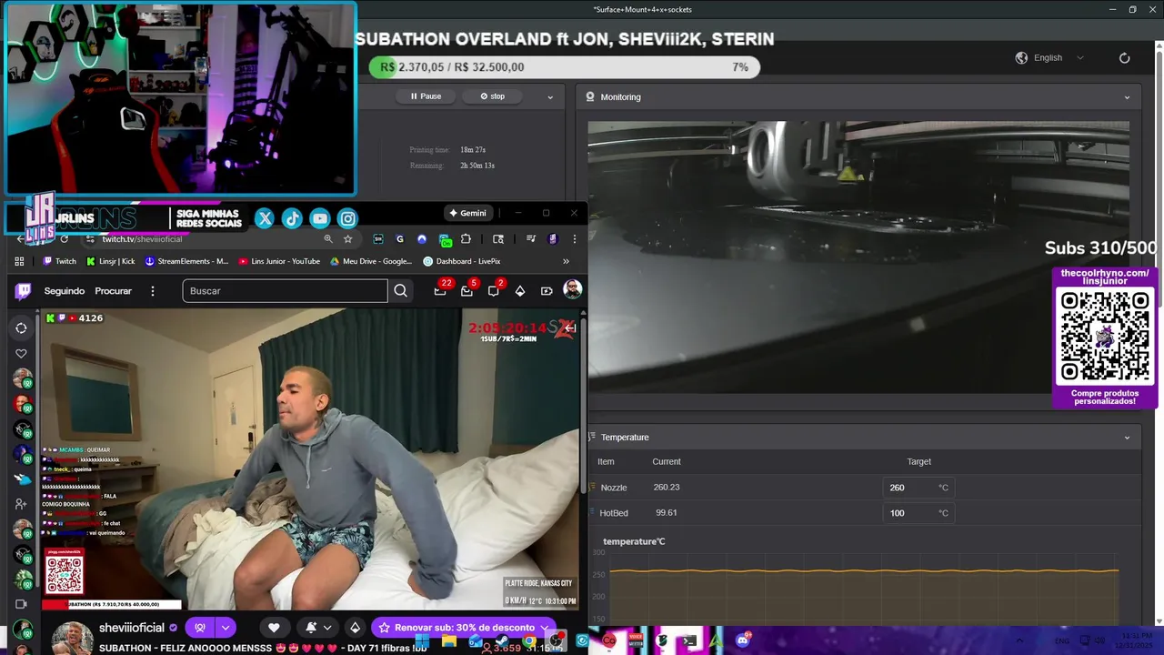Open Dashboard - LivePix bookmark
This screenshot has height=655, width=1164.
click(462, 261)
